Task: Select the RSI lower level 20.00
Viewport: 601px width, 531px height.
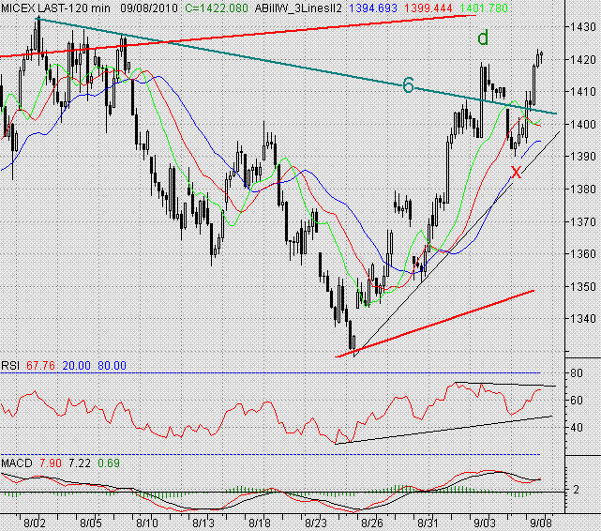Action: 76,365
